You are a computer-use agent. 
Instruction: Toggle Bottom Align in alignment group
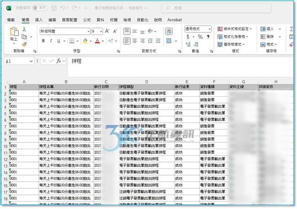[x=142, y=32]
